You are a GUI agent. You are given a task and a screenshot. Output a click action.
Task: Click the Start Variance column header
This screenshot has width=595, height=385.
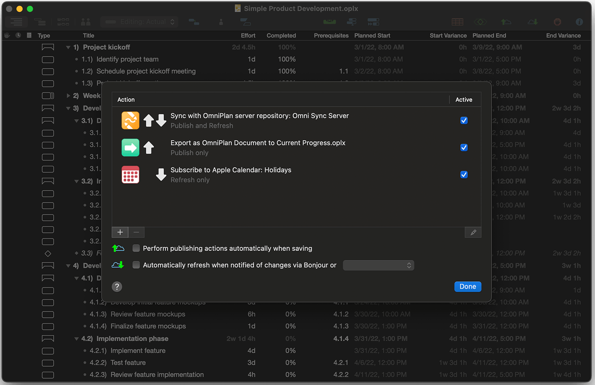click(x=448, y=36)
